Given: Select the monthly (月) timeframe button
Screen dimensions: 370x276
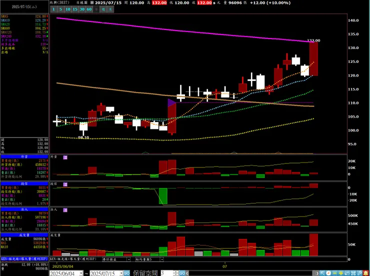Looking at the screenshot, I should [110, 9].
